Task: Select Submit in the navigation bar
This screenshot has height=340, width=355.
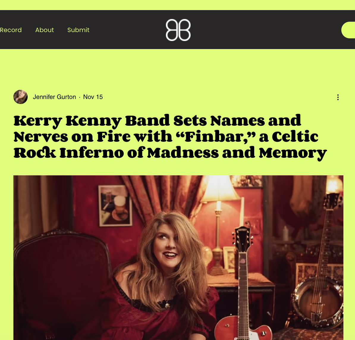Action: click(x=78, y=30)
